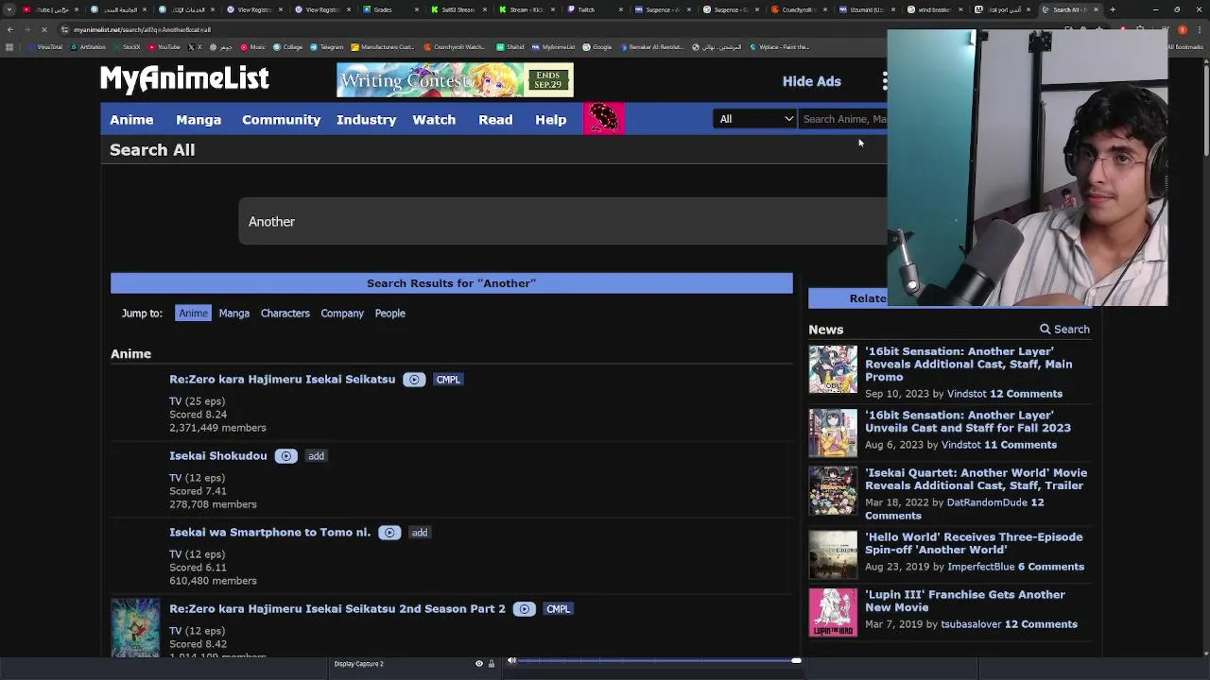Jump to Company results
This screenshot has height=680, width=1210.
pos(341,313)
